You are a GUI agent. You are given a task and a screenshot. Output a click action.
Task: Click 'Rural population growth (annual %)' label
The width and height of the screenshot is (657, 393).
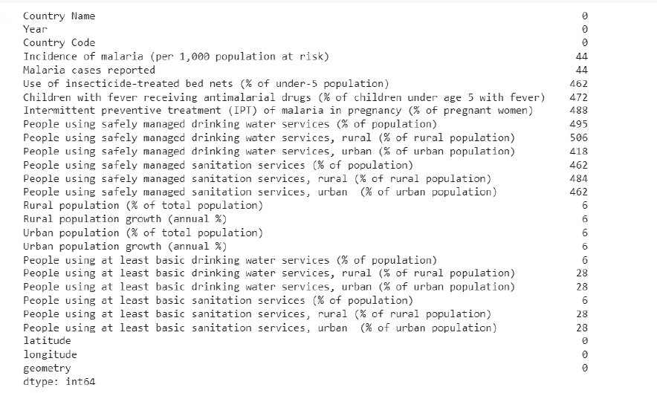point(125,219)
